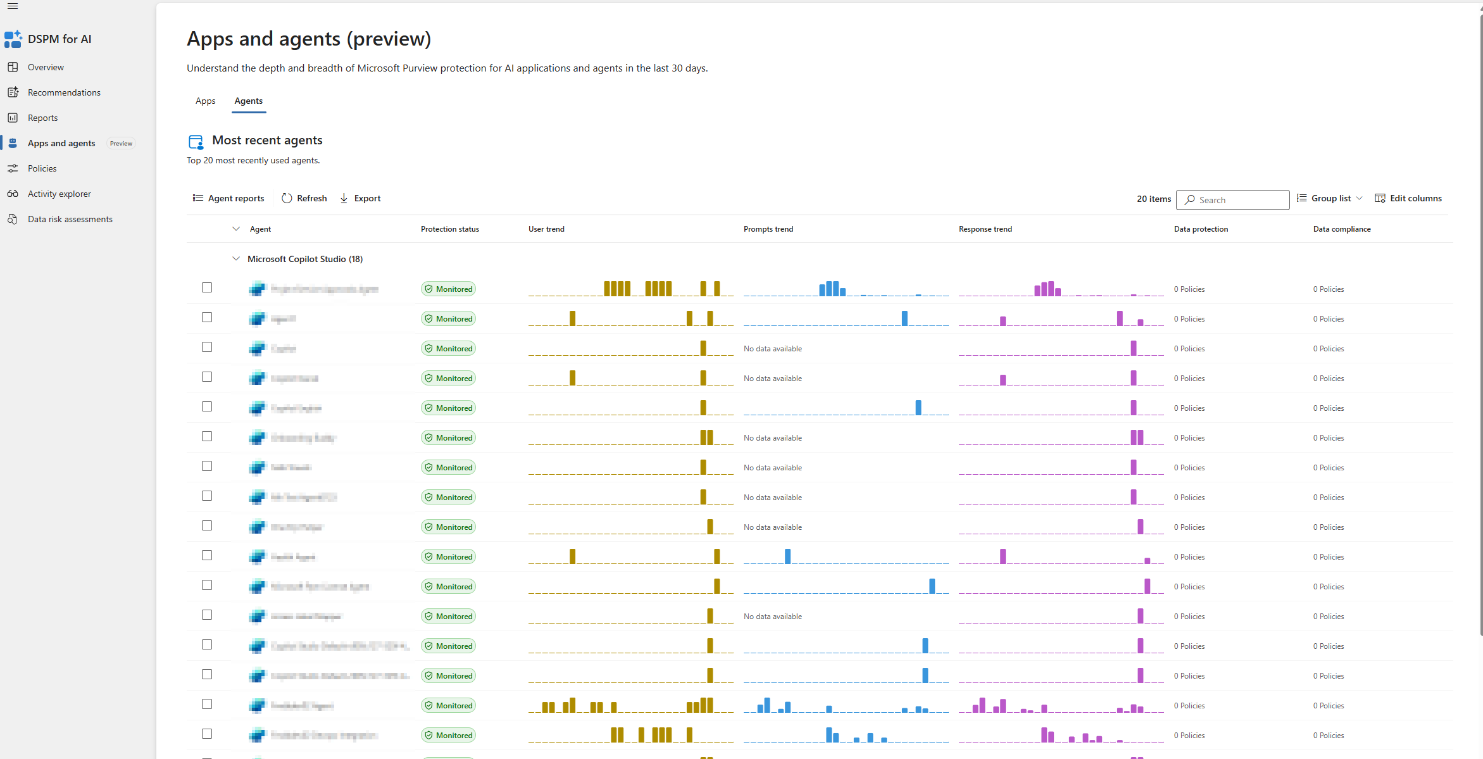
Task: Select the second agent row checkbox
Action: 207,317
